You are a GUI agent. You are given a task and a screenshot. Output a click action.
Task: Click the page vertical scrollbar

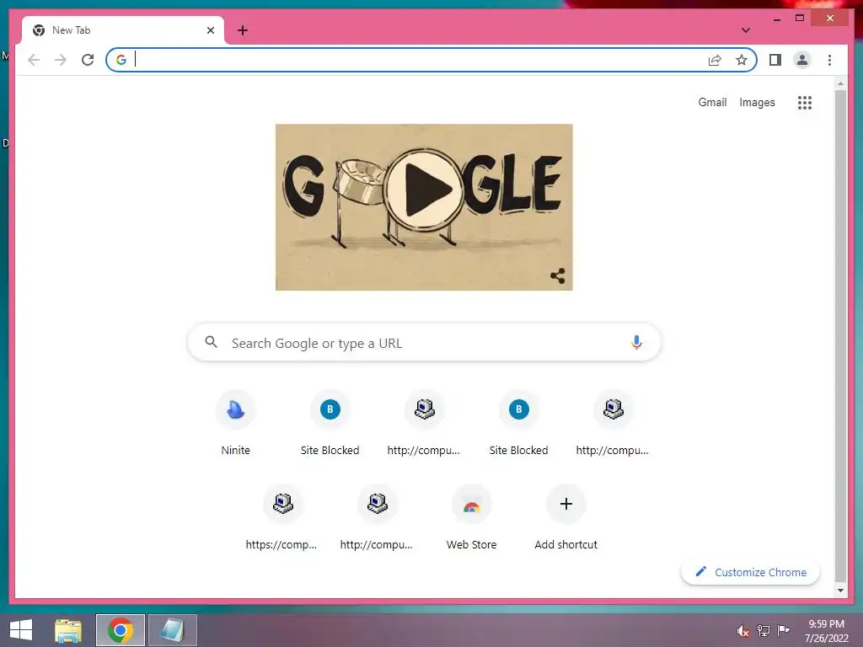tap(840, 335)
